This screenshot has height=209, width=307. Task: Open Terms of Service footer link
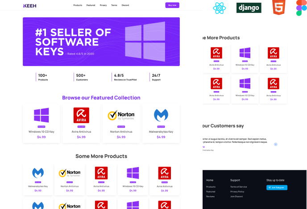(238, 187)
